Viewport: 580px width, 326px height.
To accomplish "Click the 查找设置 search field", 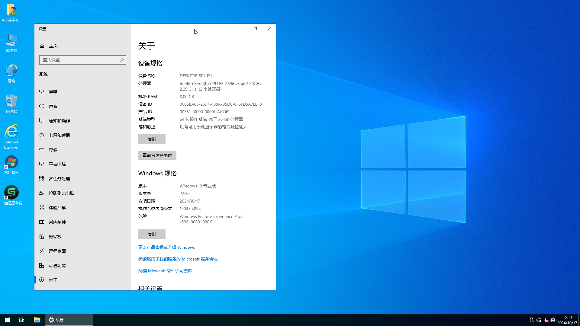I will [x=82, y=60].
